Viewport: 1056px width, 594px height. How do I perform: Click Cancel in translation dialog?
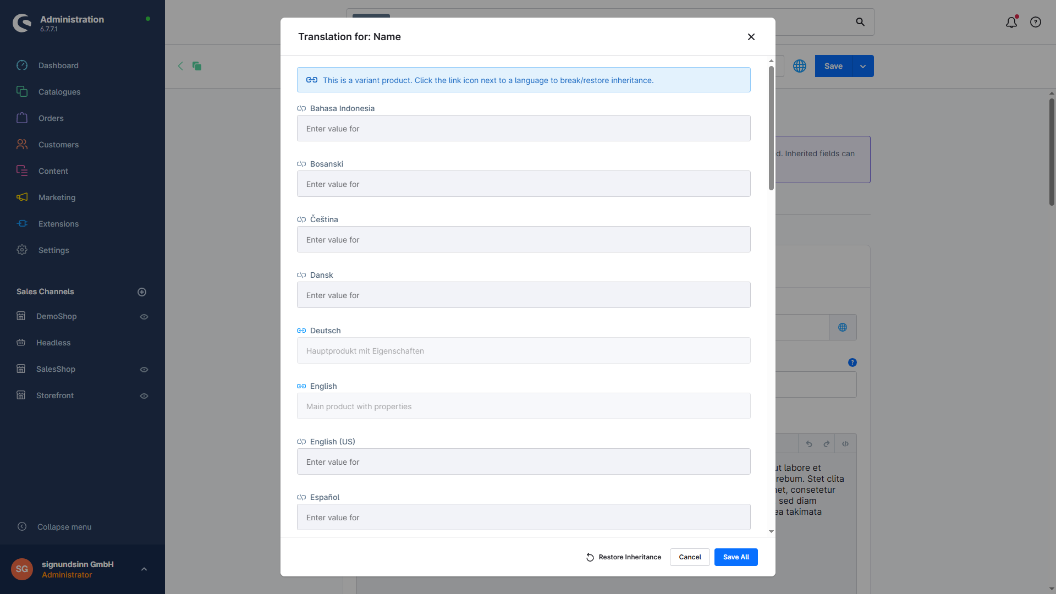click(x=690, y=557)
